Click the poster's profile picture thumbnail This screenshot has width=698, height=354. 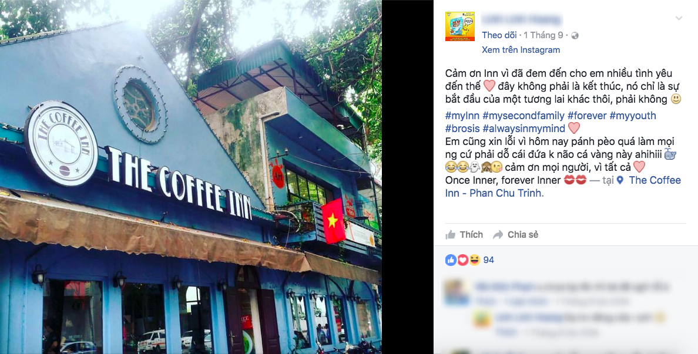[x=460, y=26]
